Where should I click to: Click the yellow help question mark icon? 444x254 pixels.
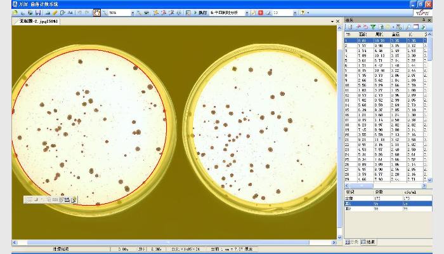point(303,13)
